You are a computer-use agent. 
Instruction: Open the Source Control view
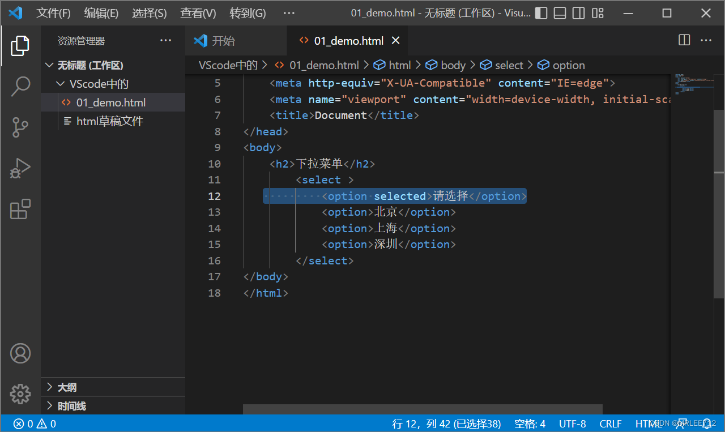click(20, 127)
